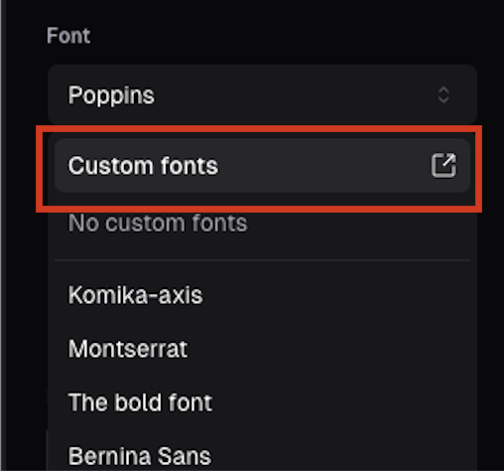
Task: Select the Custom fonts menu entry
Action: [x=262, y=165]
